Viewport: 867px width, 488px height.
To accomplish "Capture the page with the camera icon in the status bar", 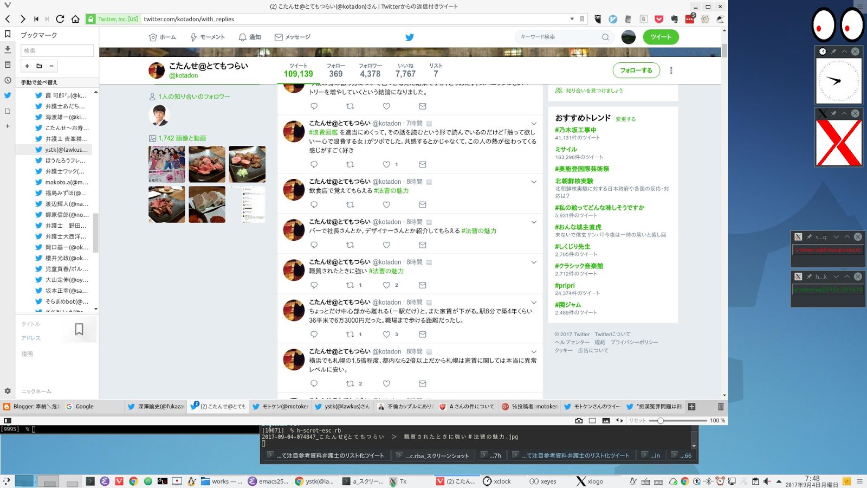I will pyautogui.click(x=579, y=421).
